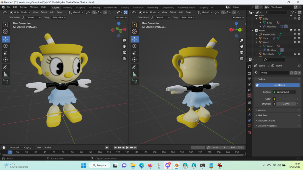Select the Measure tool in right viewport
The image size is (303, 170).
[135, 74]
